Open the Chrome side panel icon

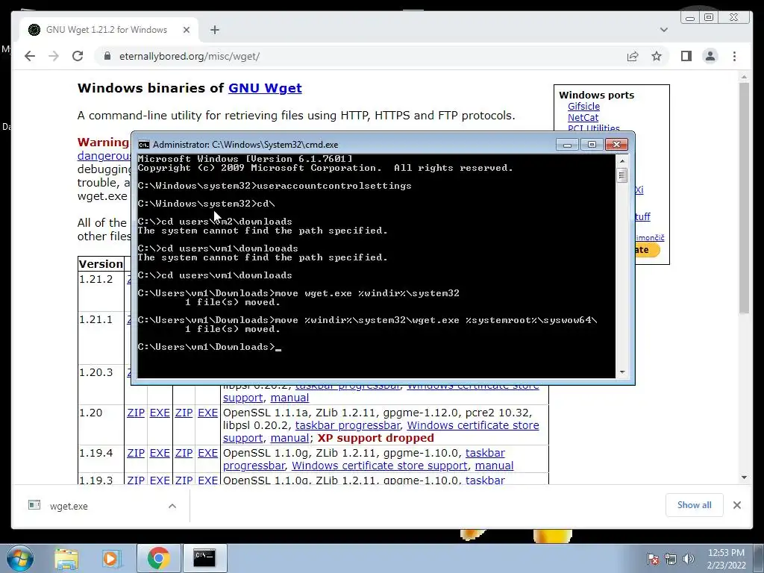(686, 56)
